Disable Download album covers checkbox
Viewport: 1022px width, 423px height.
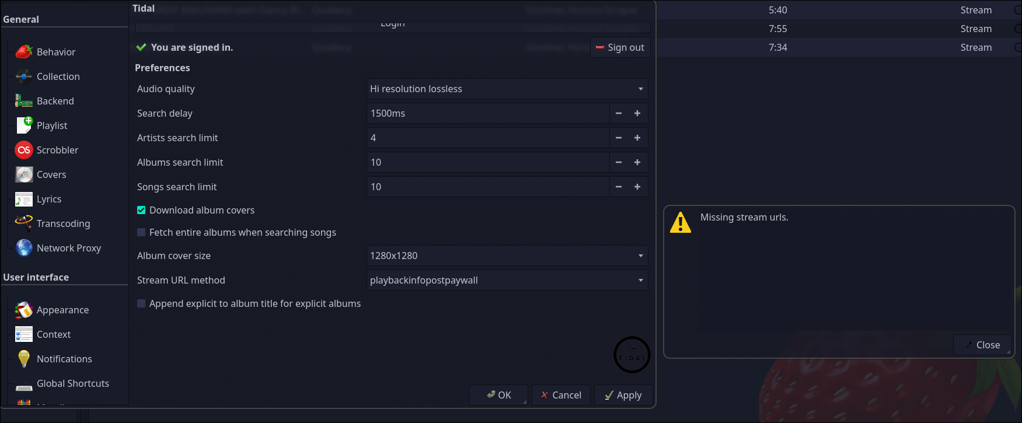click(x=141, y=210)
